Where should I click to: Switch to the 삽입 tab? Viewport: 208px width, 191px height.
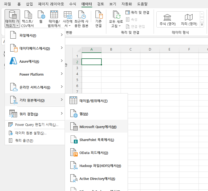pos(29,4)
